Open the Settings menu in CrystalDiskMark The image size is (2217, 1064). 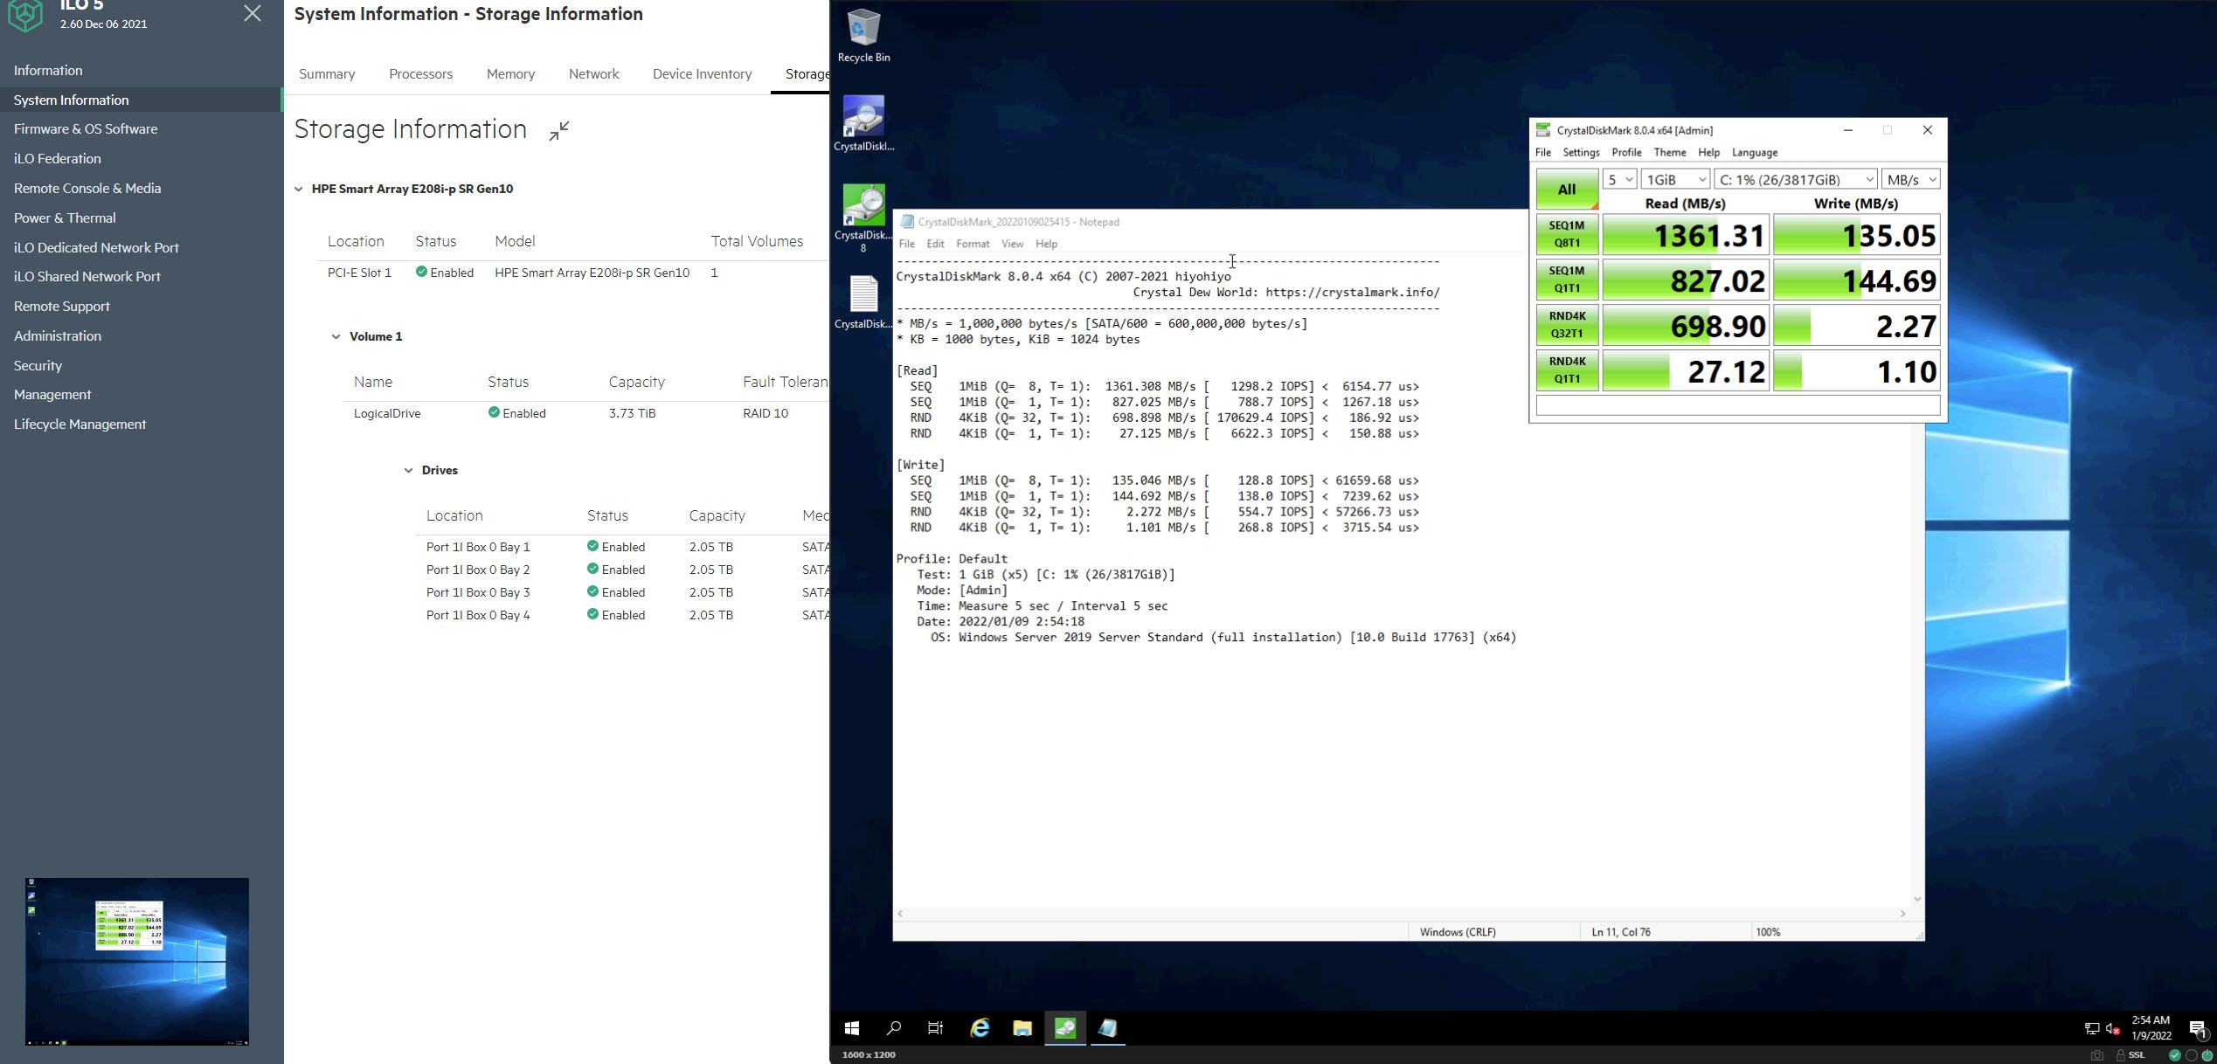pos(1581,152)
